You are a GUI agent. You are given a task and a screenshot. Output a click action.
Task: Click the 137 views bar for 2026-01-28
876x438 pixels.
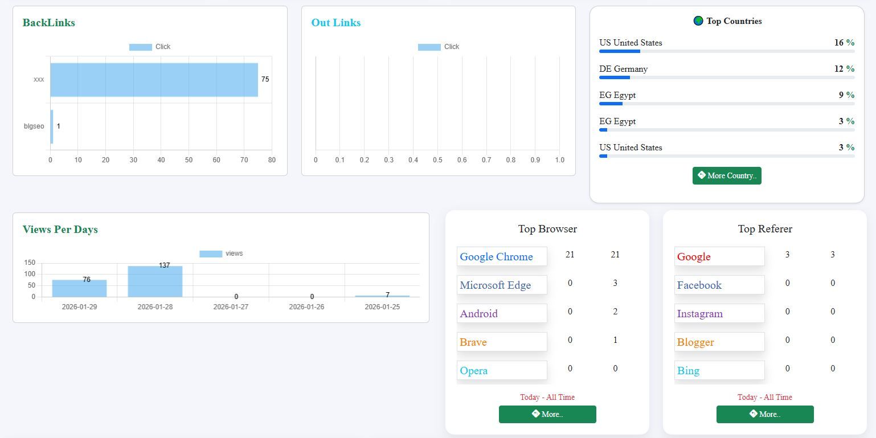155,281
